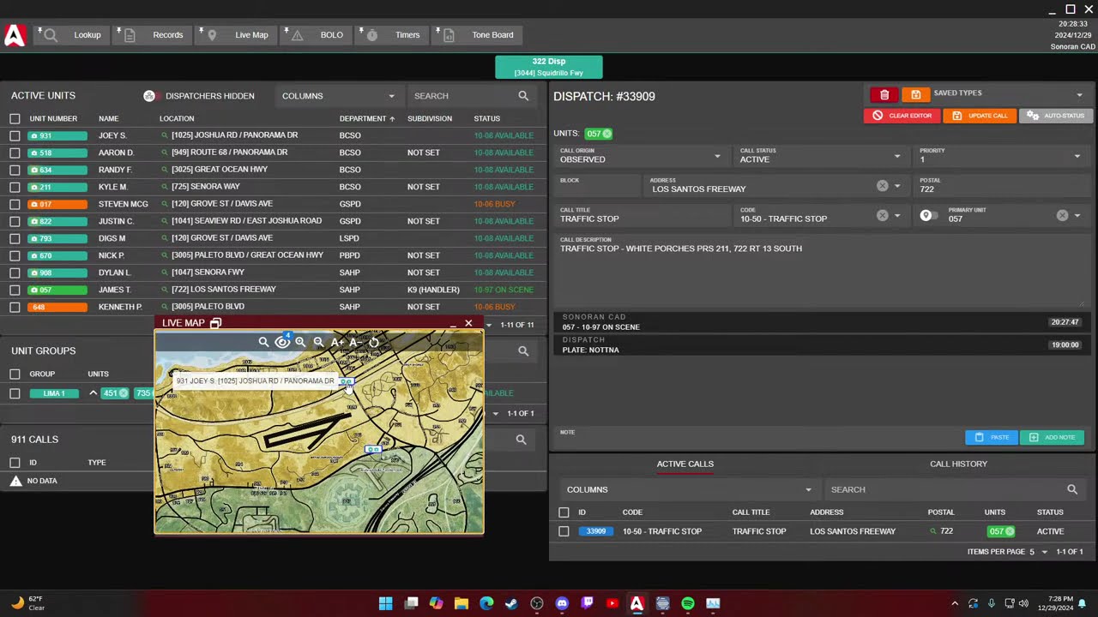Viewport: 1098px width, 617px height.
Task: Remove unit 057 from the dispatch Units chip
Action: [606, 134]
